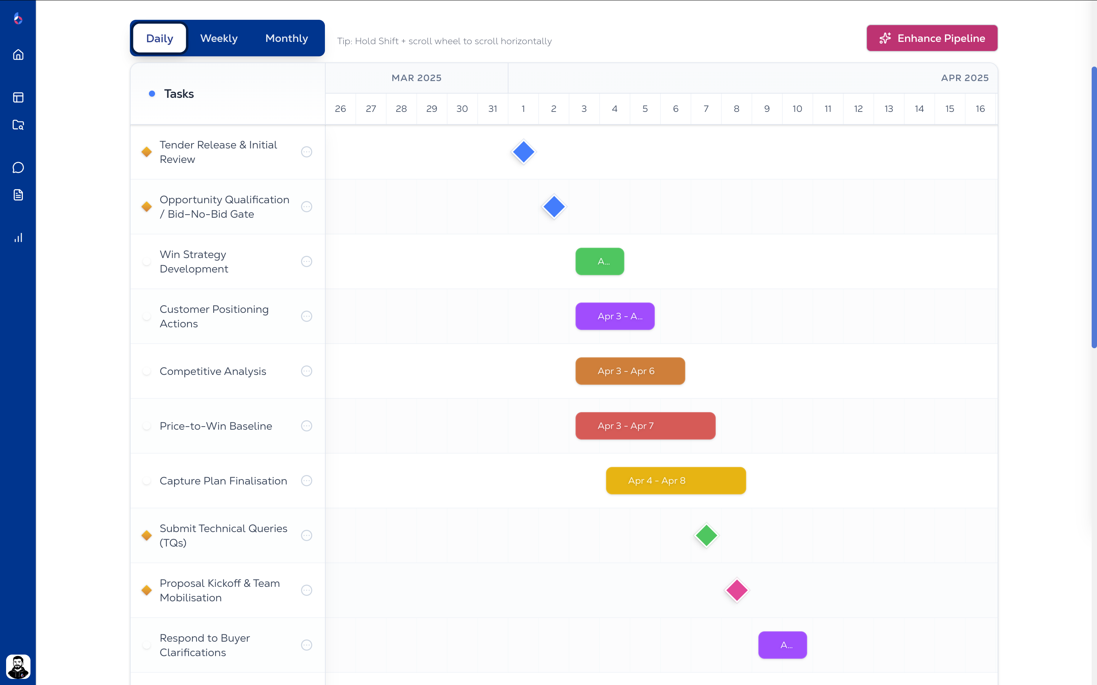Open the documents icon in the sidebar
The height and width of the screenshot is (685, 1097).
tap(18, 195)
